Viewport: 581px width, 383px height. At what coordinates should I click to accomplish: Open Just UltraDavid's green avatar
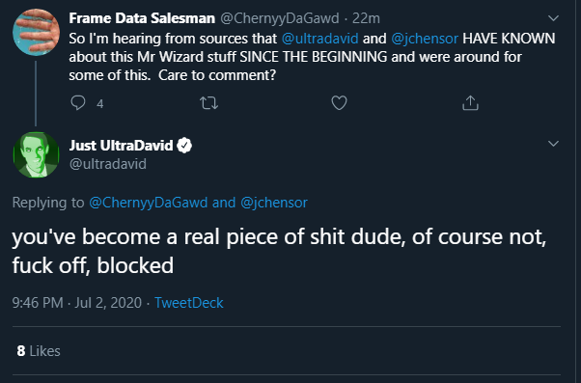pos(36,154)
